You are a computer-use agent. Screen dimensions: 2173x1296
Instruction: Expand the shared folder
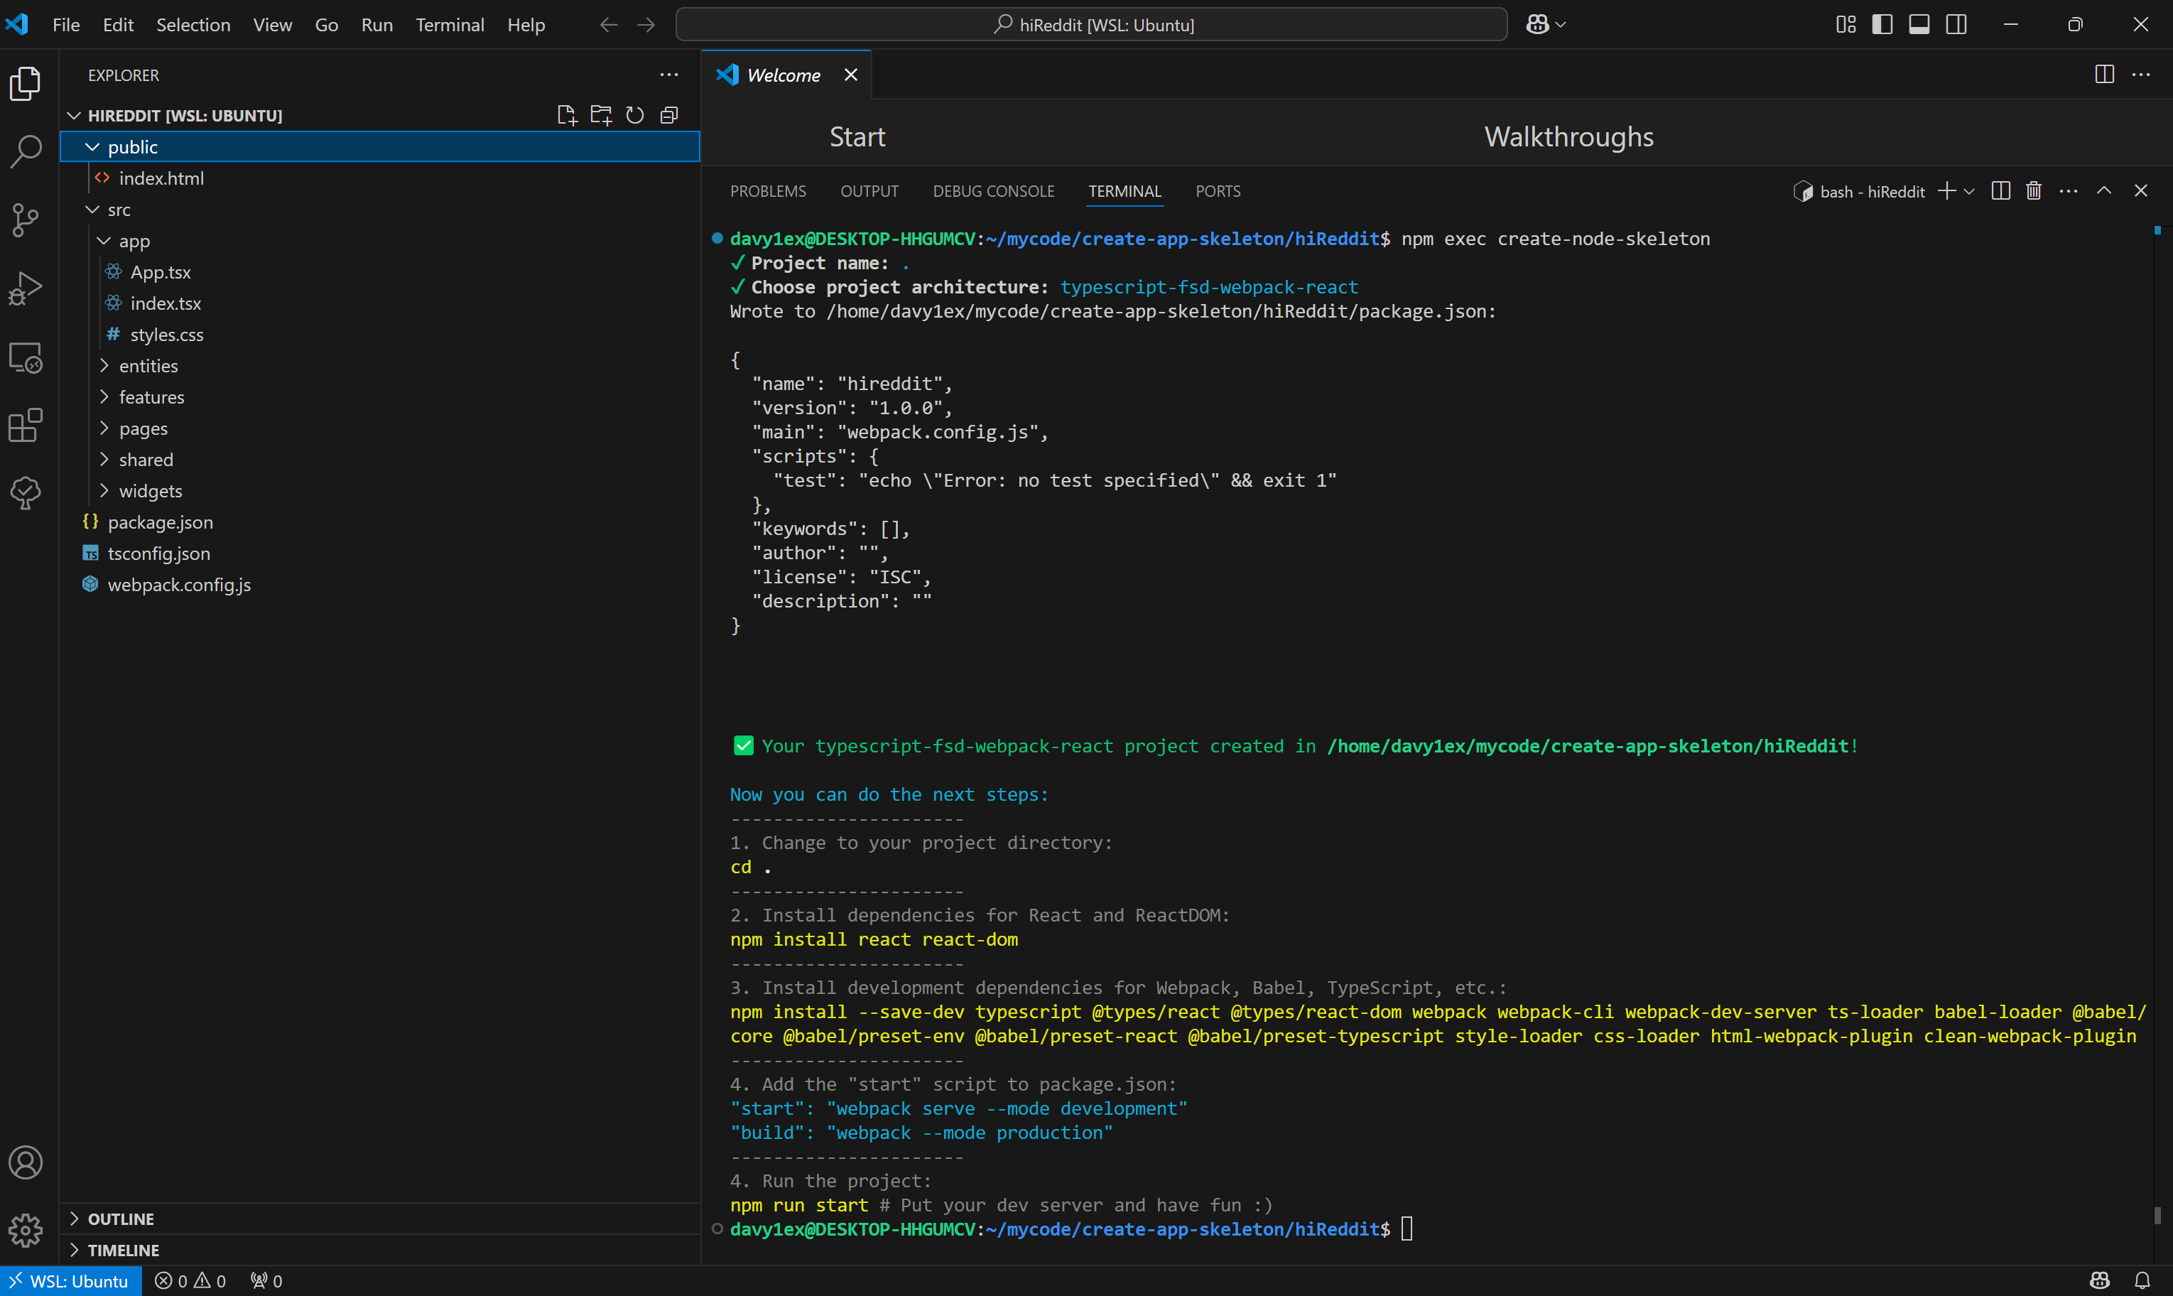coord(104,460)
